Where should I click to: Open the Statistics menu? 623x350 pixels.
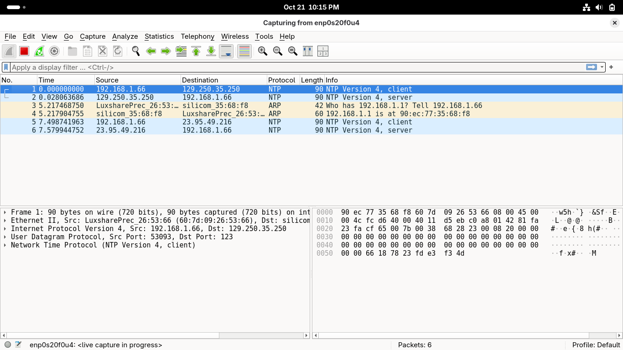(x=159, y=36)
